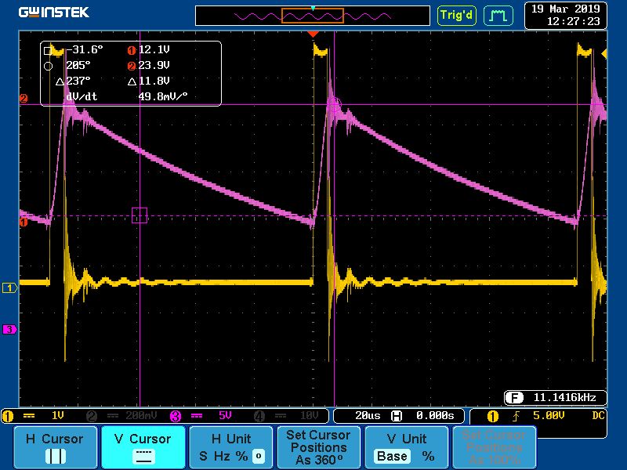Click the 12:27:23 clock time
The height and width of the screenshot is (470, 627).
tap(573, 22)
